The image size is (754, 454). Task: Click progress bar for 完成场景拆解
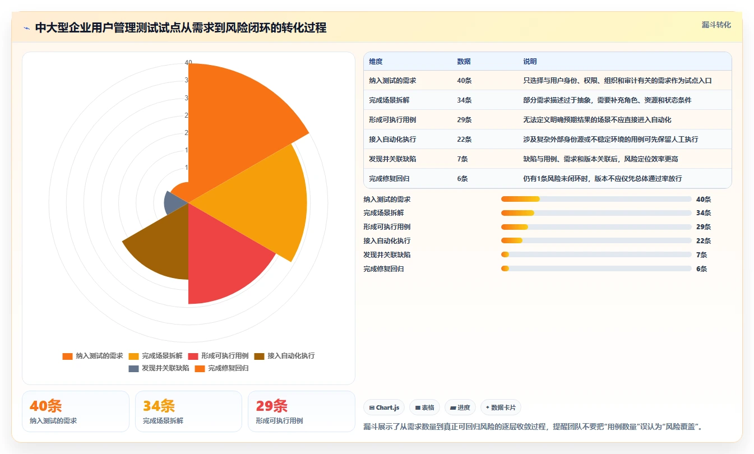(x=596, y=213)
